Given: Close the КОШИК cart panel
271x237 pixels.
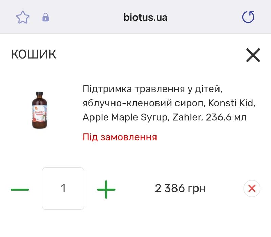Looking at the screenshot, I should pos(253,55).
